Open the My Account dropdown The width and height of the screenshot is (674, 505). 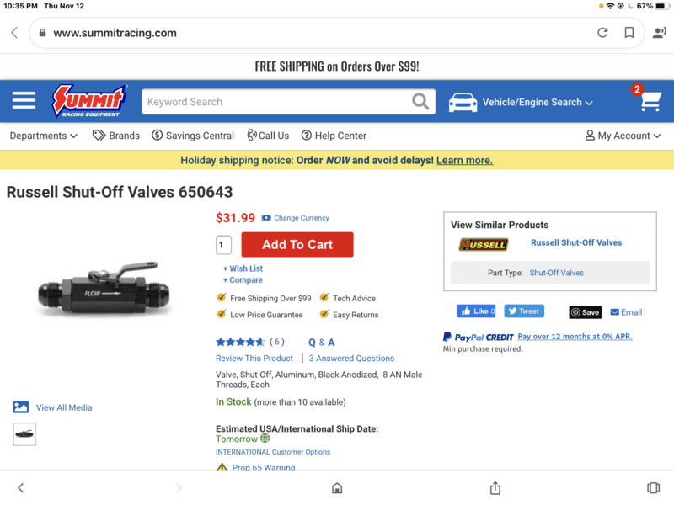pos(623,136)
